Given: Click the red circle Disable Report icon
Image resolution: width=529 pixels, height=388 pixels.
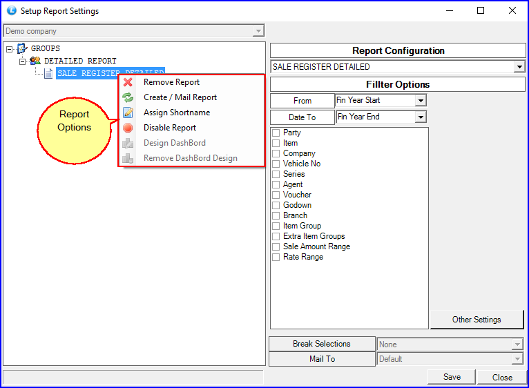Looking at the screenshot, I should (x=128, y=128).
